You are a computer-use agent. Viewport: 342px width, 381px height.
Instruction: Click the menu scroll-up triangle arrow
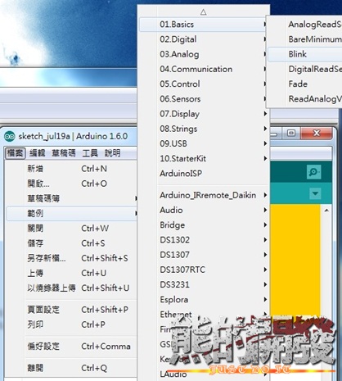(x=204, y=11)
